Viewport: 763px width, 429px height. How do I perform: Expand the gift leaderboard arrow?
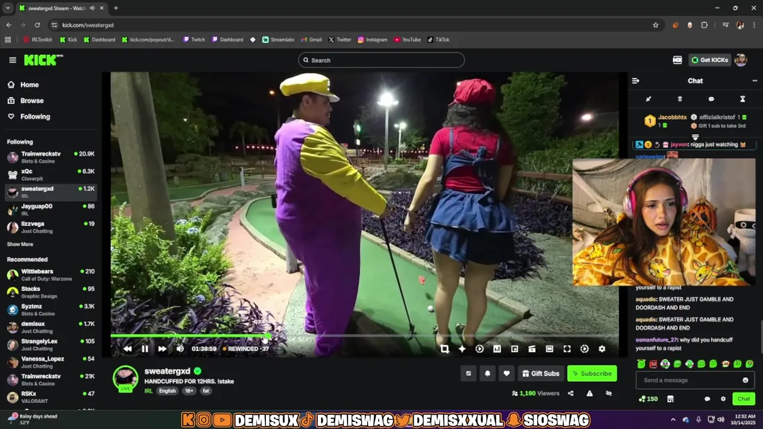695,137
